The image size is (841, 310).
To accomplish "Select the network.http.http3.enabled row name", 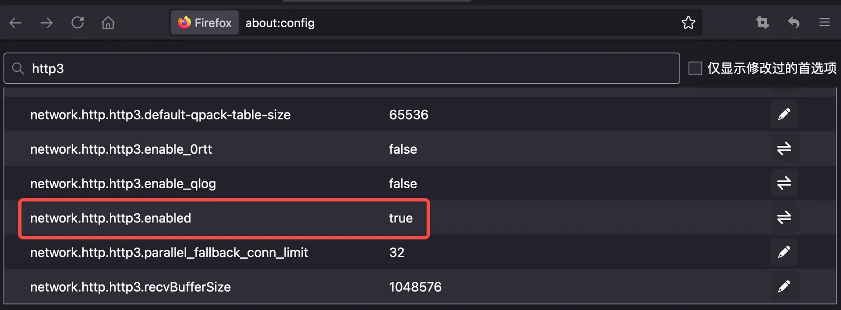I will pyautogui.click(x=110, y=218).
